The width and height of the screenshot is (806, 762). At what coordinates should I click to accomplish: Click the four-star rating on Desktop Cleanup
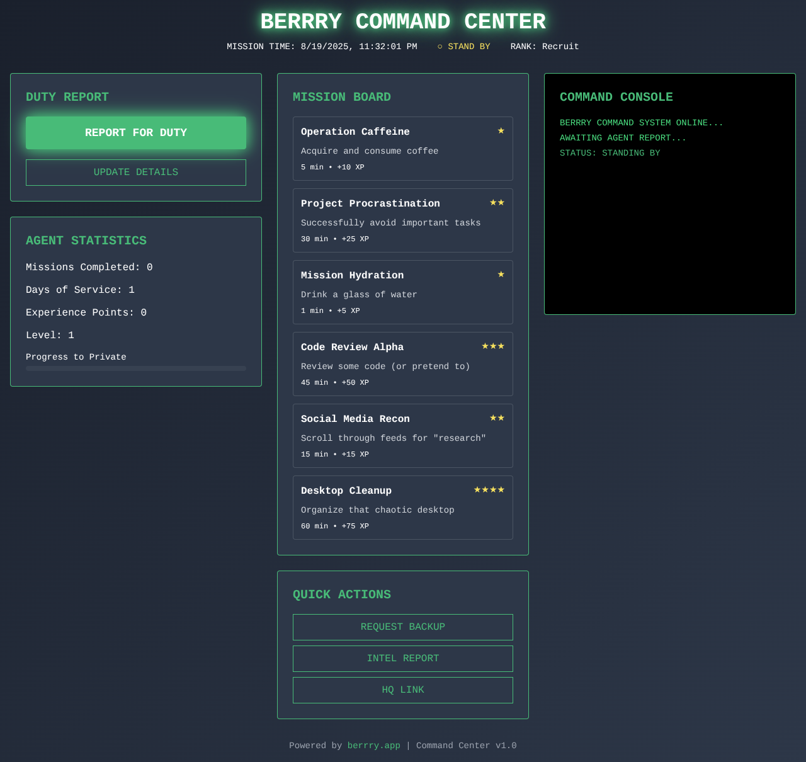pos(489,489)
